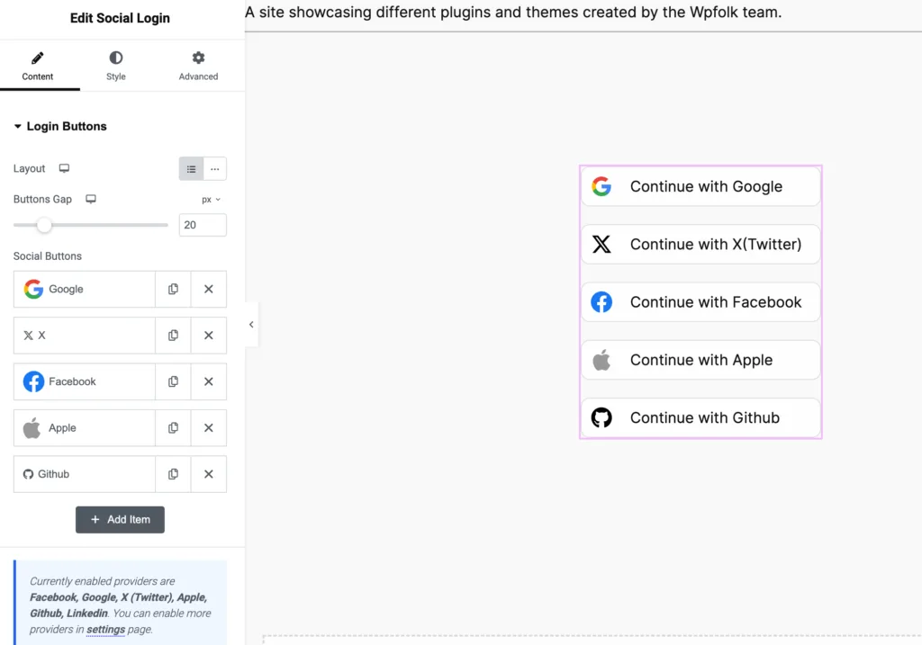Click Continue with Google button
Image resolution: width=922 pixels, height=645 pixels.
(701, 187)
